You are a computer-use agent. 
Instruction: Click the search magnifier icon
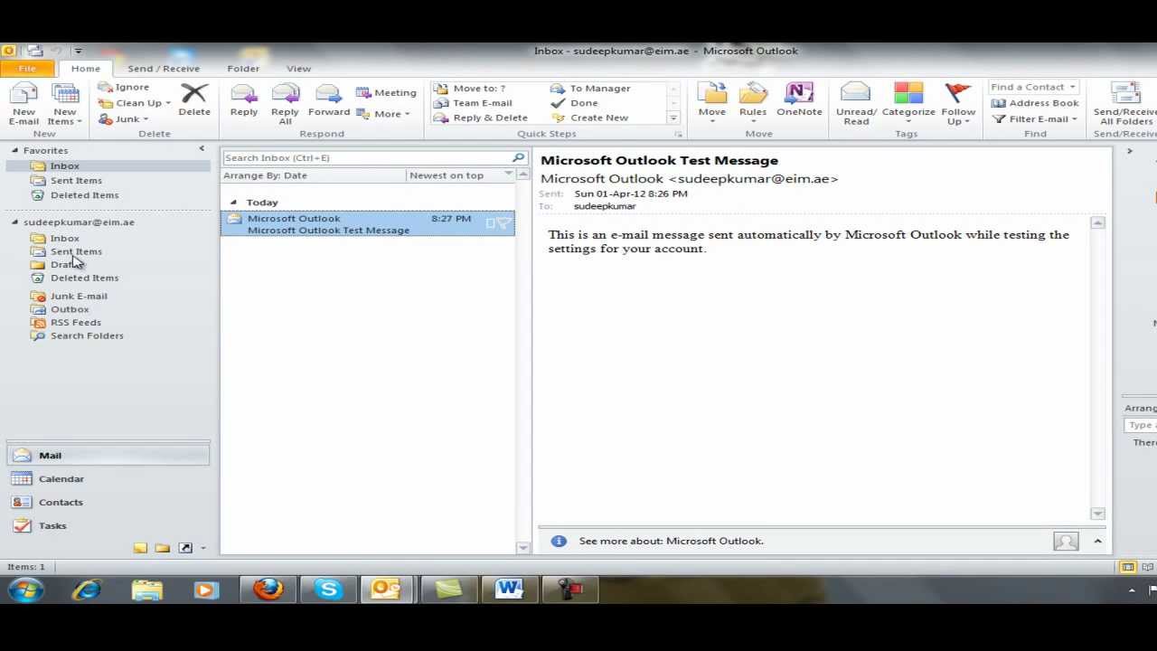coord(519,158)
